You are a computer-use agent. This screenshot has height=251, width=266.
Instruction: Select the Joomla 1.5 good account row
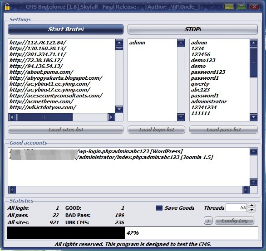(x=111, y=157)
